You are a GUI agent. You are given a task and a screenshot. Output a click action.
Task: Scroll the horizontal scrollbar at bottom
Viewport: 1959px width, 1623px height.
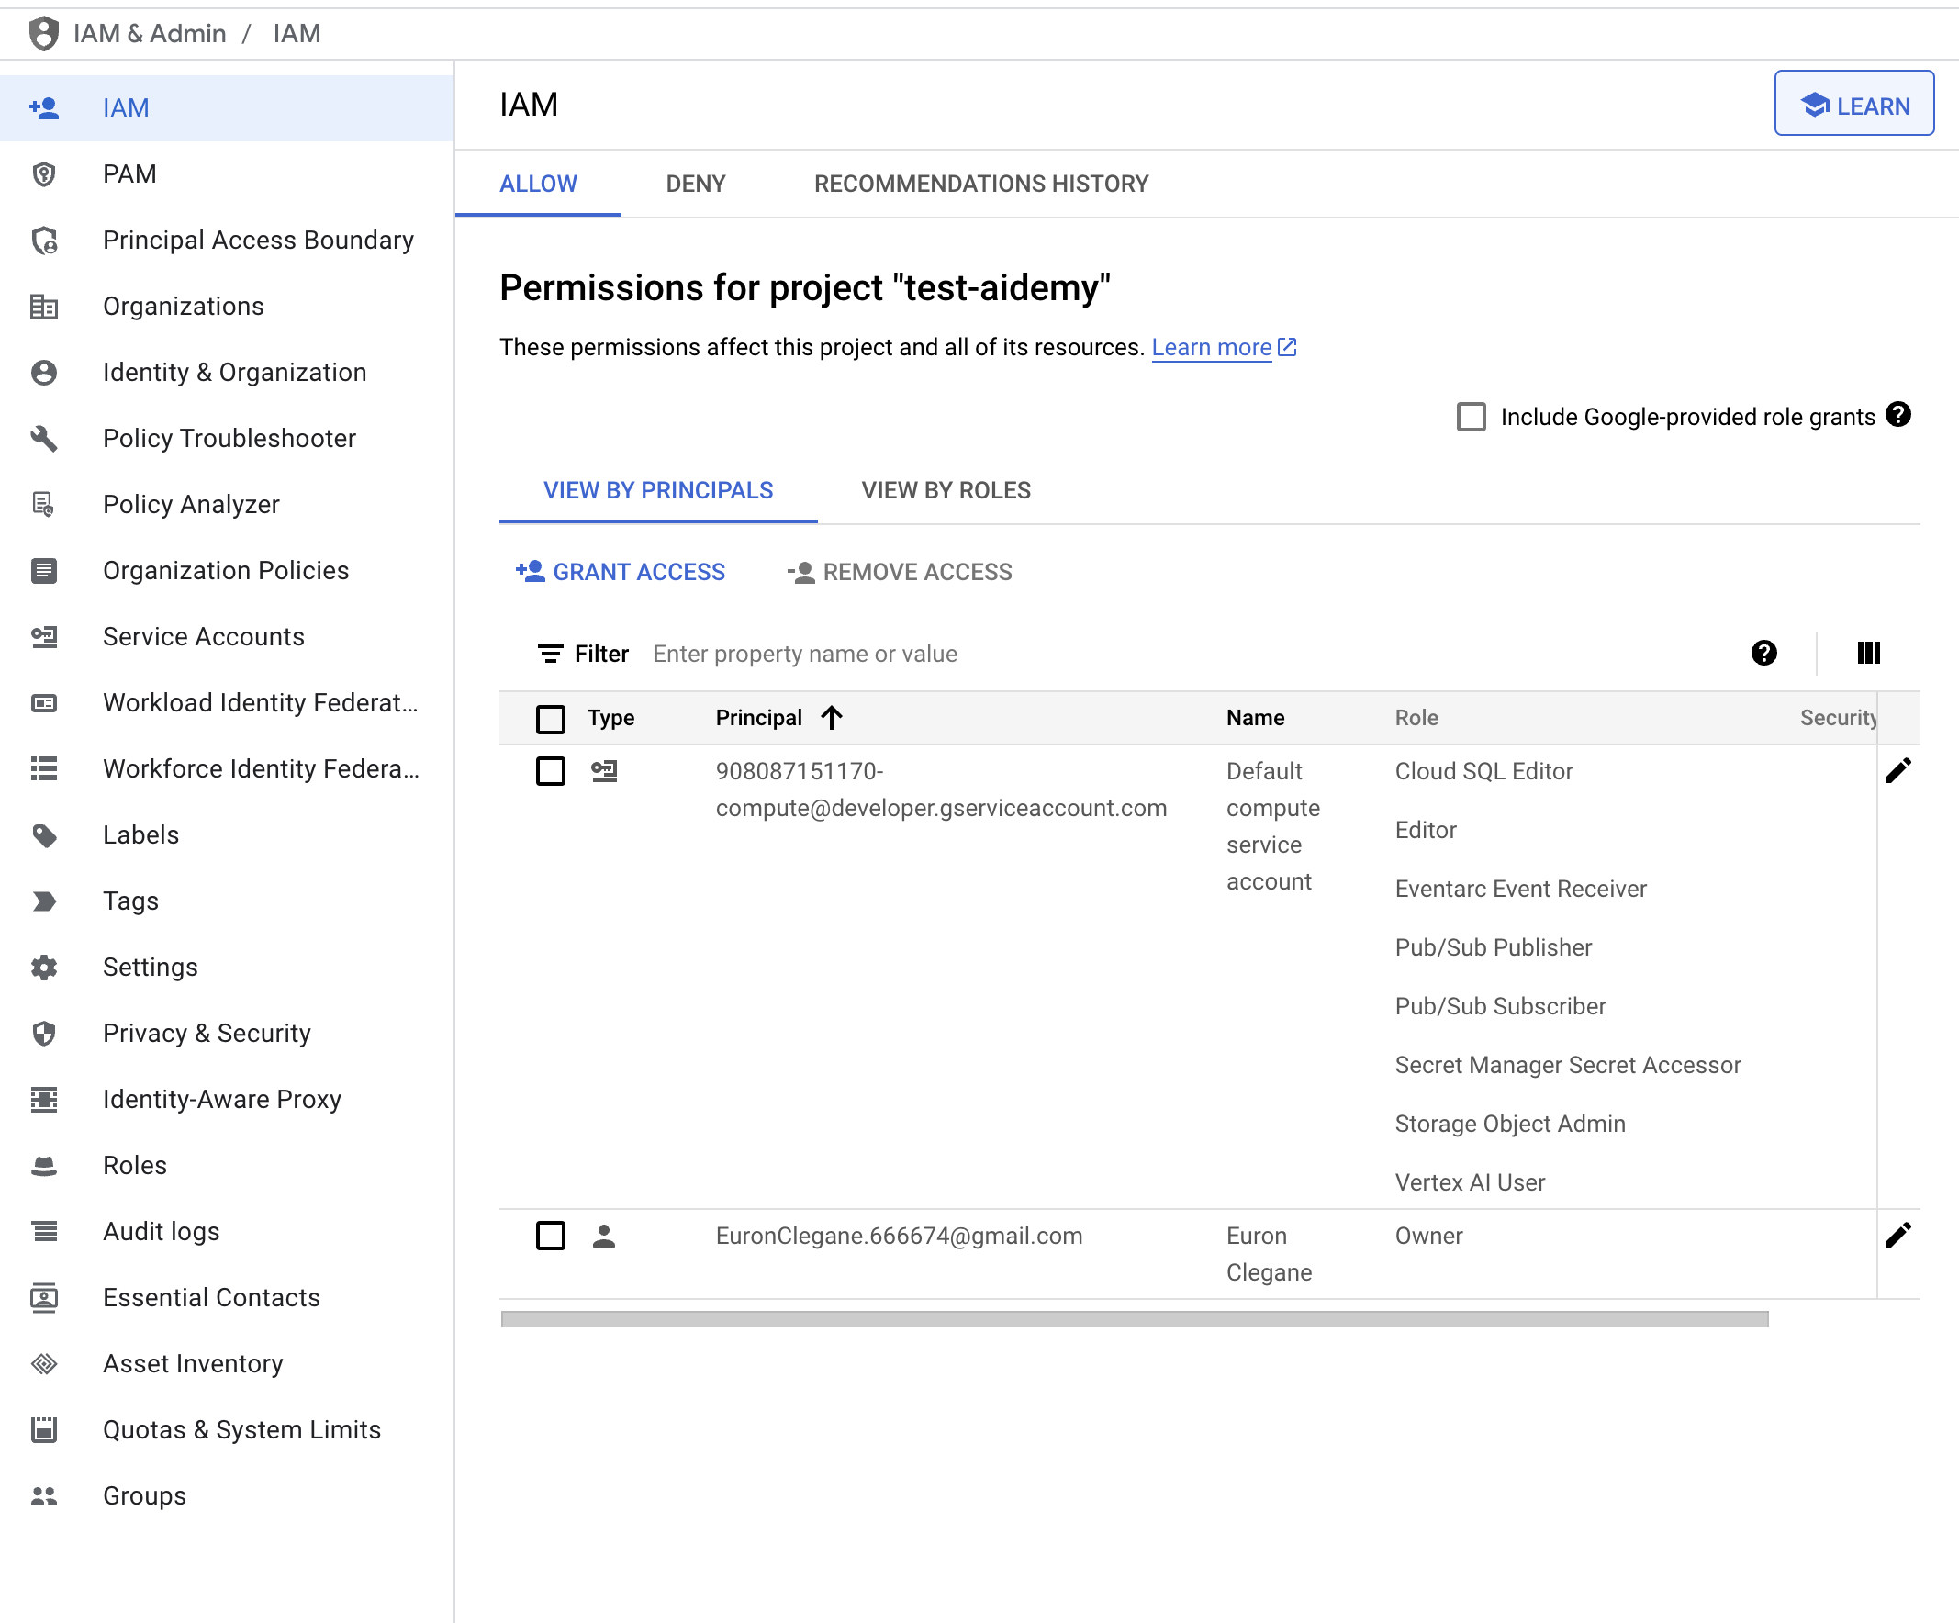point(1133,1320)
